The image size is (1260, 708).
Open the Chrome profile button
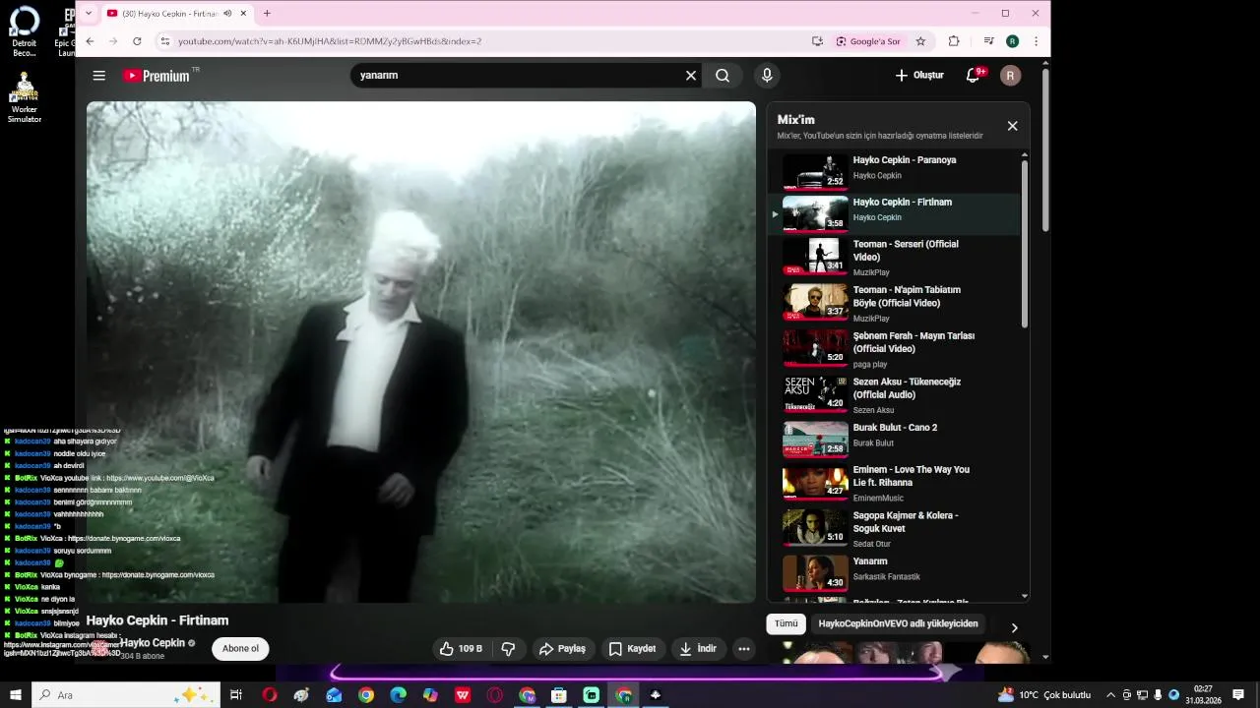[x=1012, y=41]
